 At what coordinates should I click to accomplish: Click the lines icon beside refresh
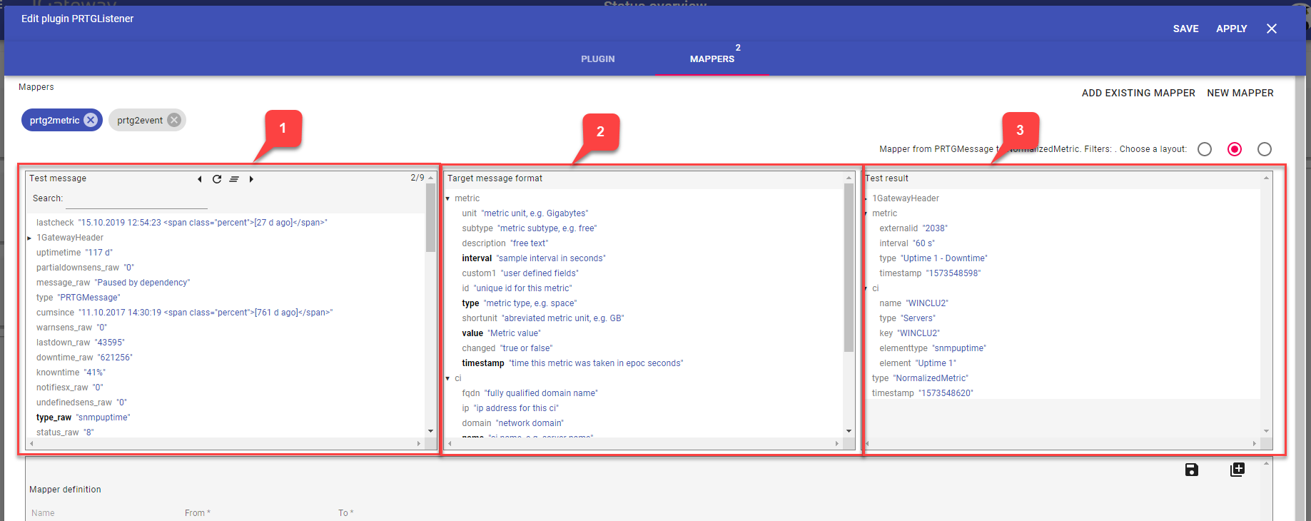(x=234, y=179)
